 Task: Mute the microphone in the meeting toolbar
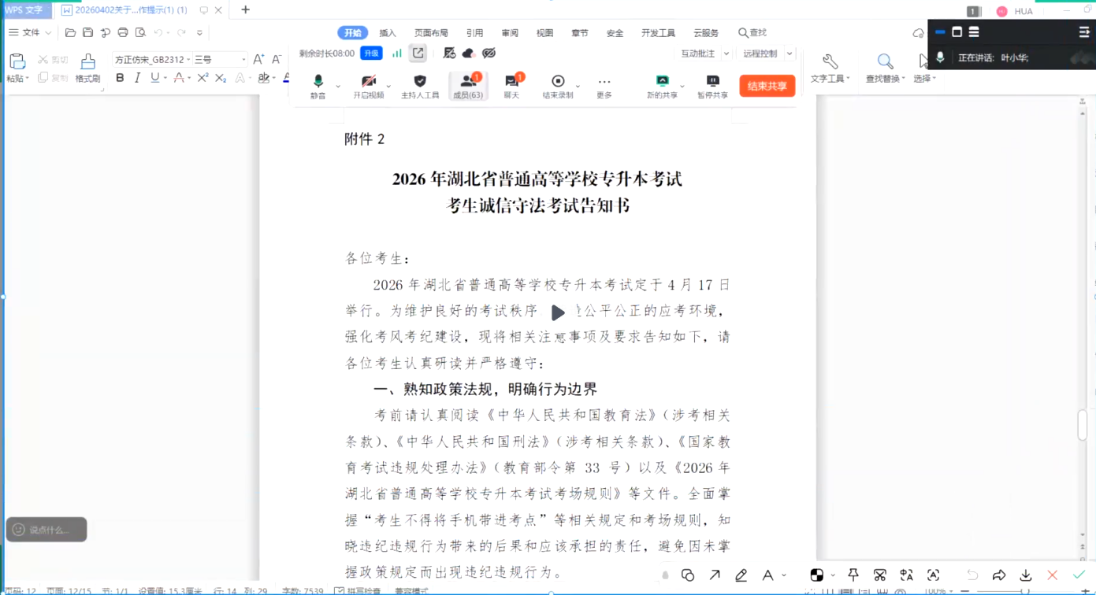point(318,85)
